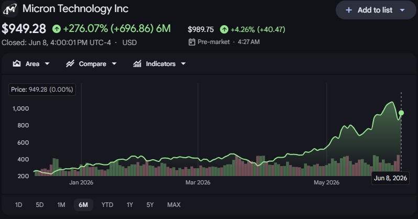Click the $949.28 closing price
418x219 pixels.
click(x=24, y=29)
